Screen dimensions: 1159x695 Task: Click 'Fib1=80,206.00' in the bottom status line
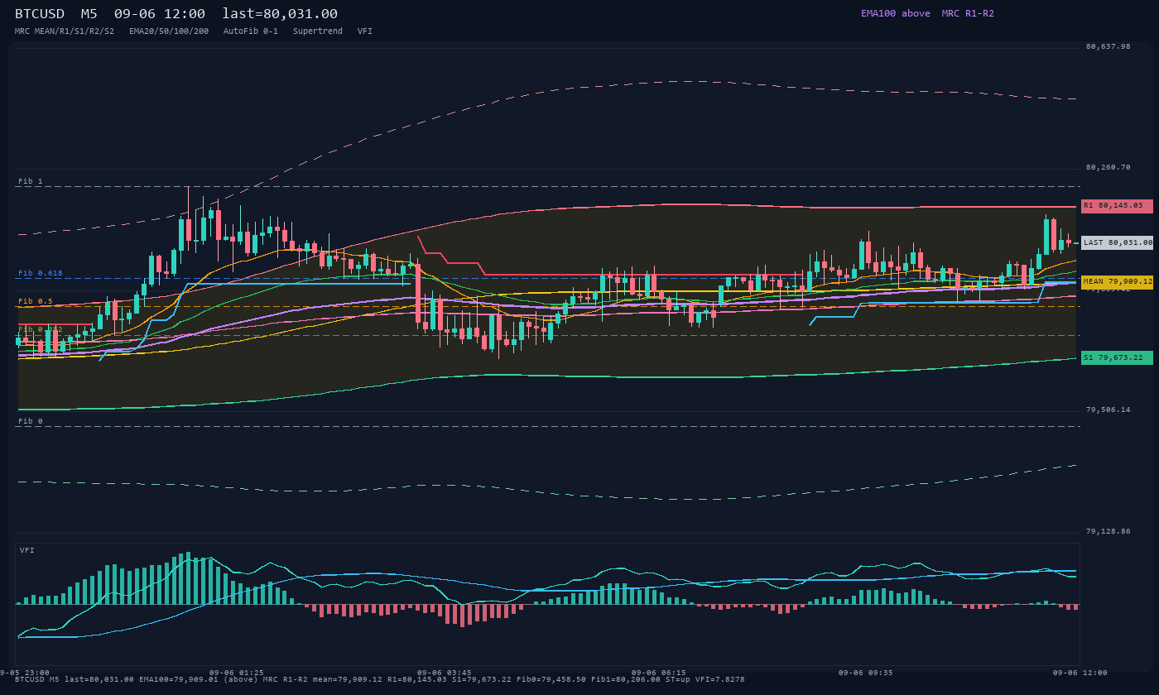pos(626,679)
